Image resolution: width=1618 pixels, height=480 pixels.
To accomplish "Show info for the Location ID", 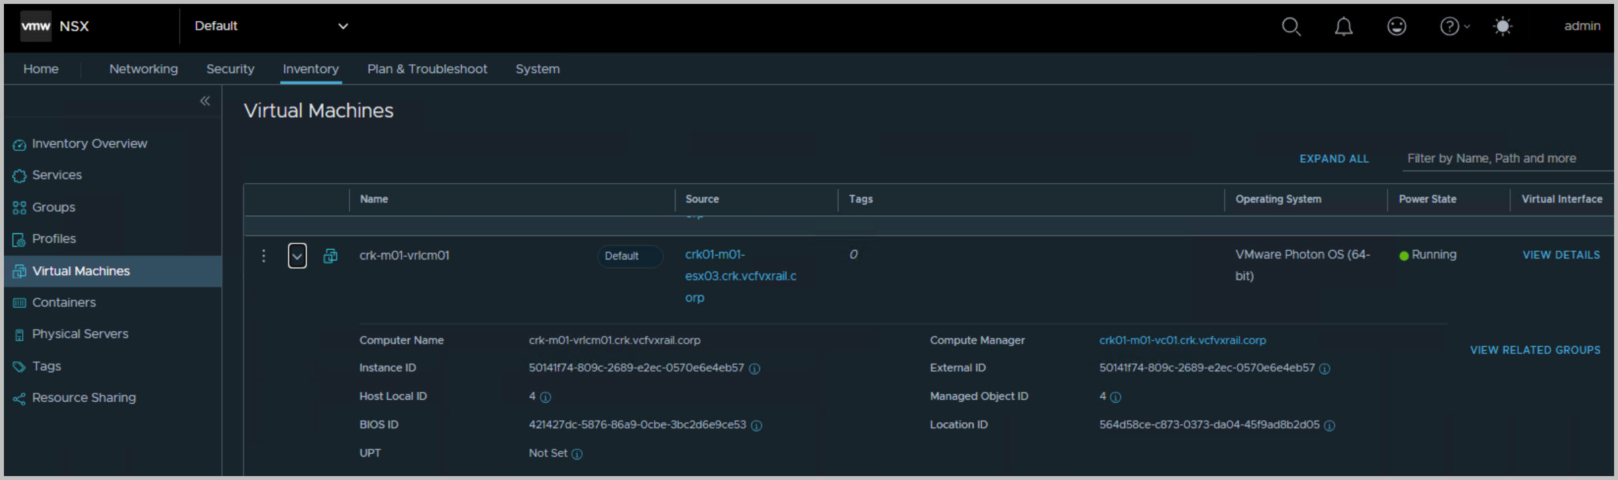I will 1329,426.
